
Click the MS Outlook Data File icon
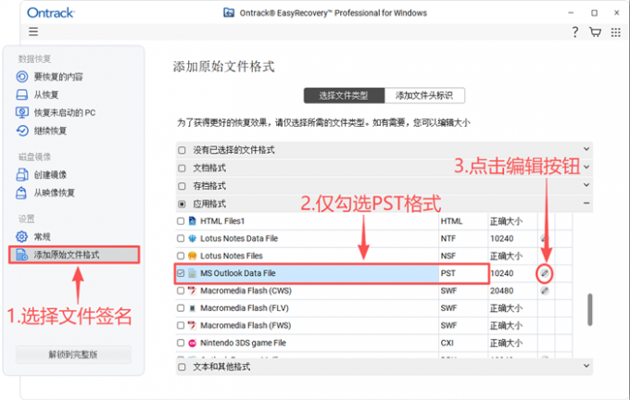[x=193, y=273]
